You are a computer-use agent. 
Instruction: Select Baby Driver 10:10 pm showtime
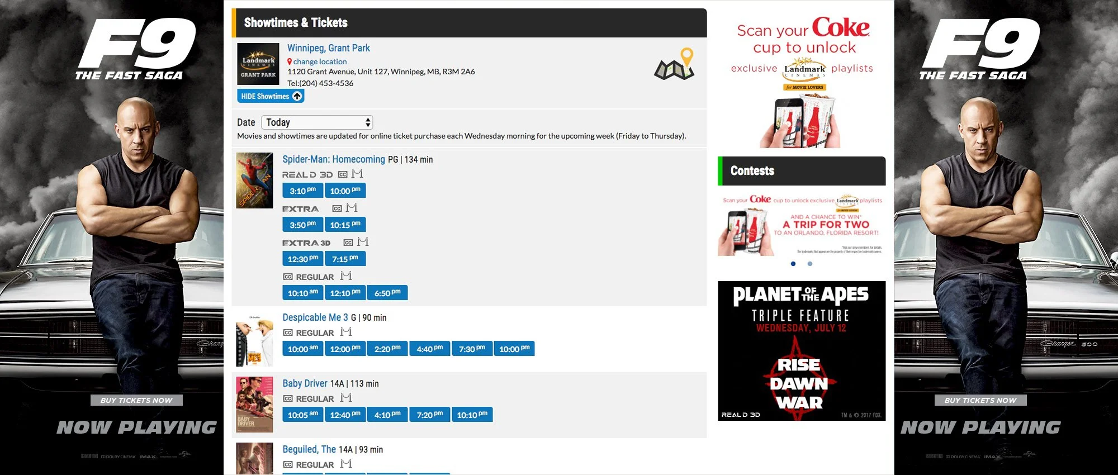pyautogui.click(x=472, y=415)
